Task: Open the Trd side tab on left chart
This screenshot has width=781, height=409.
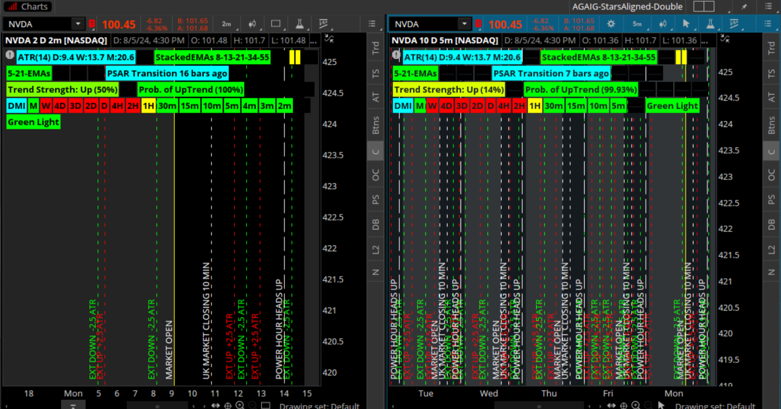Action: point(375,48)
